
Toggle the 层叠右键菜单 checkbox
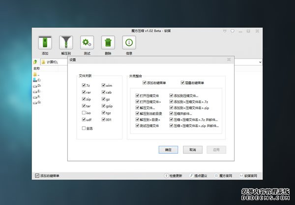click(x=182, y=83)
